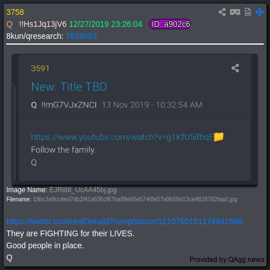270x270 pixels.
Task: Click the green timestamp 12/27/2019 23:26:04
Action: [x=106, y=24]
